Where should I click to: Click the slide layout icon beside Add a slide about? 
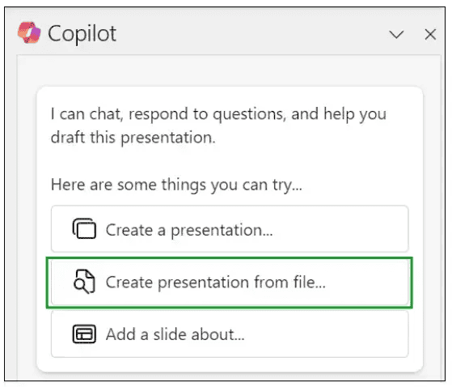[x=84, y=334]
